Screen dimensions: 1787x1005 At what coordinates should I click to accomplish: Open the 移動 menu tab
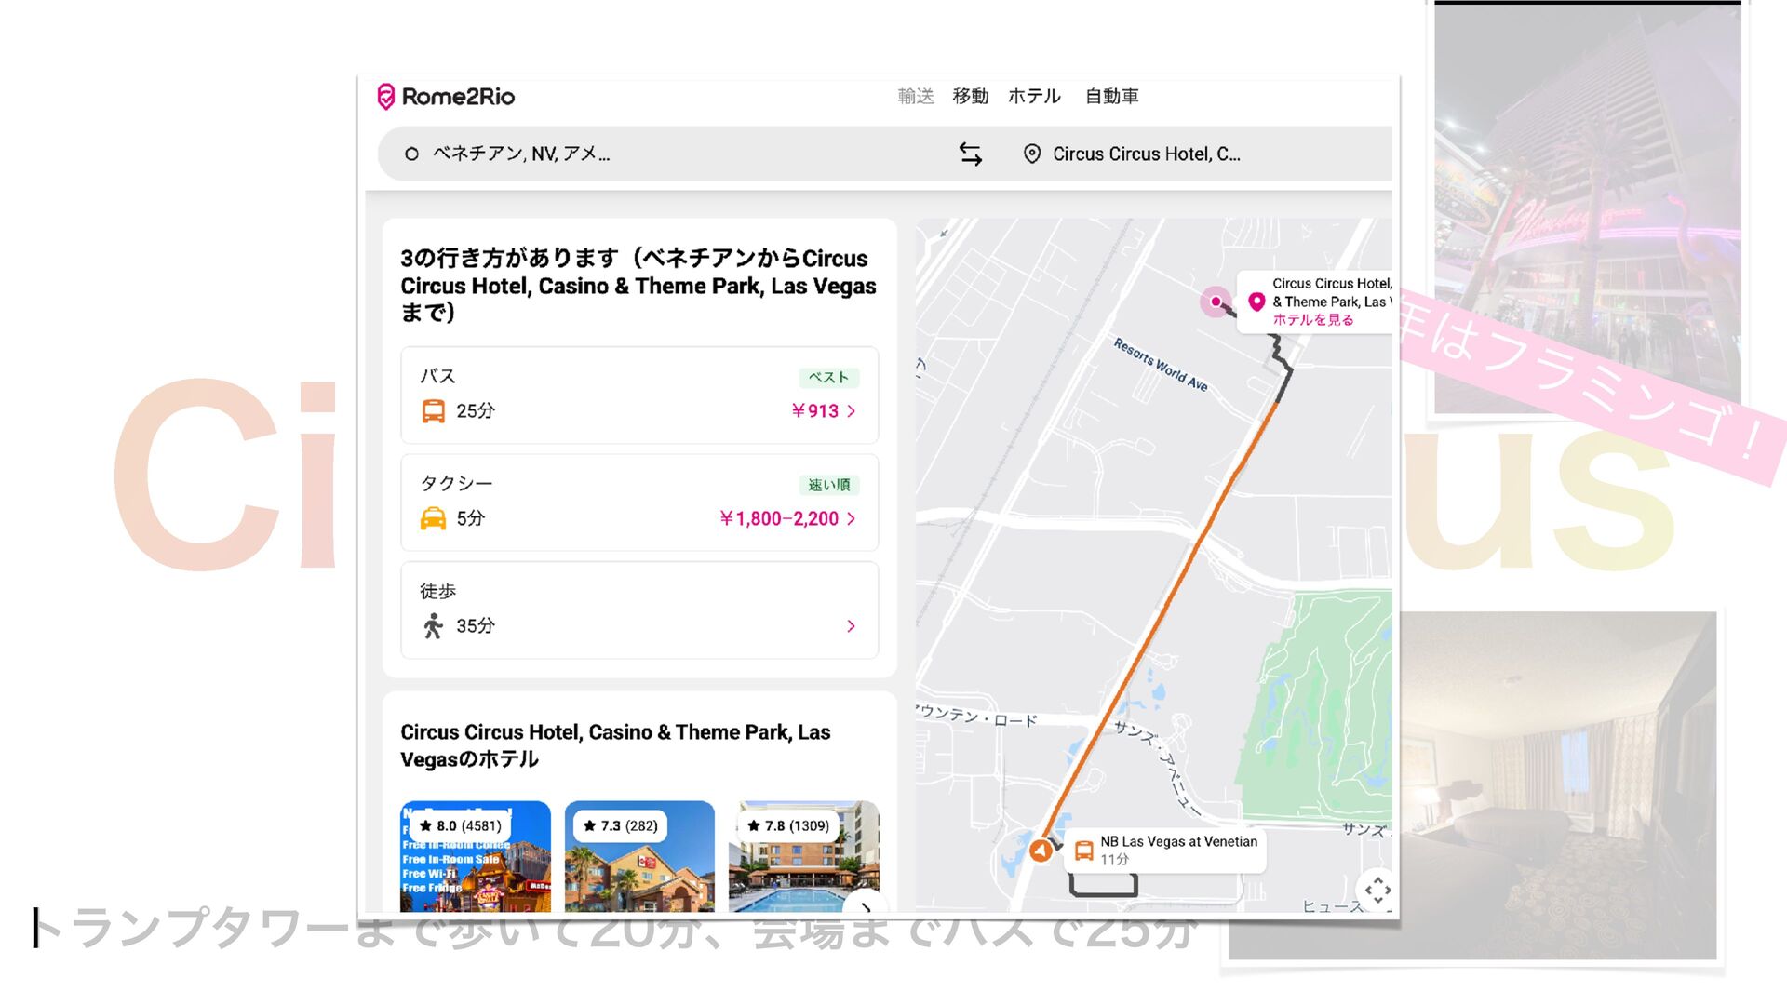(x=970, y=96)
